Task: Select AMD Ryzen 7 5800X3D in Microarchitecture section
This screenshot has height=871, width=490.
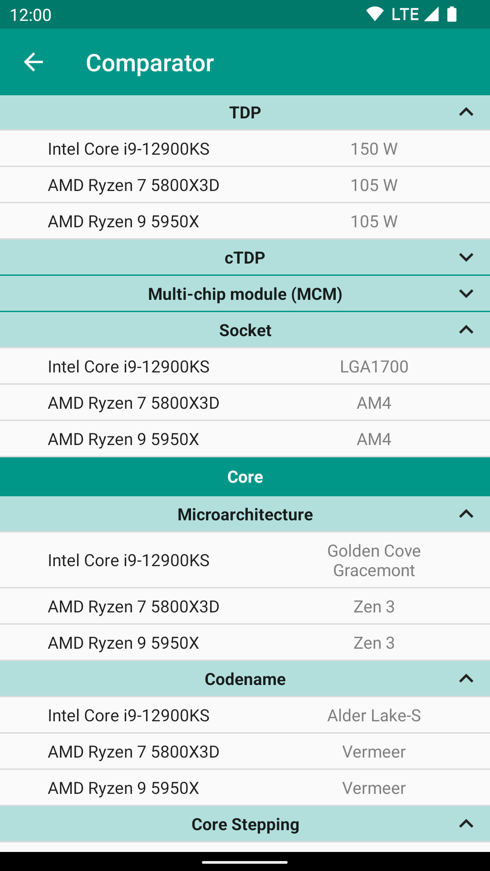Action: [x=134, y=607]
